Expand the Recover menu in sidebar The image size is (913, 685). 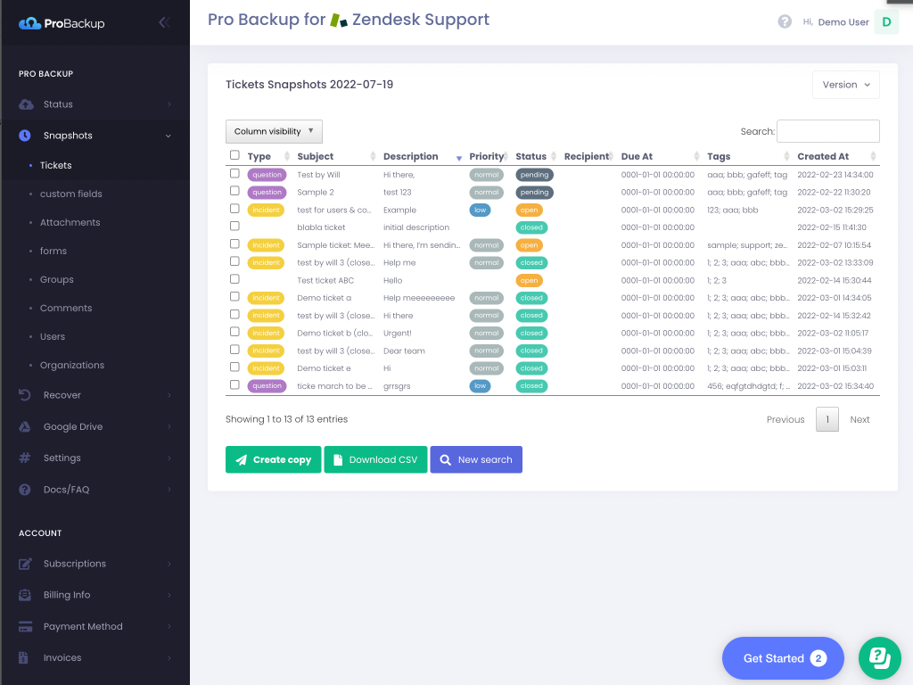click(x=62, y=395)
